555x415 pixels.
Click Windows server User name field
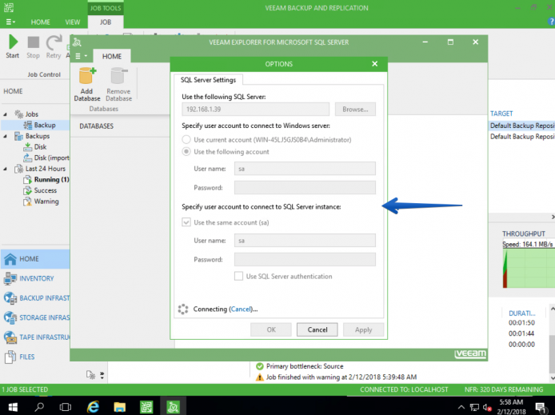(x=305, y=169)
